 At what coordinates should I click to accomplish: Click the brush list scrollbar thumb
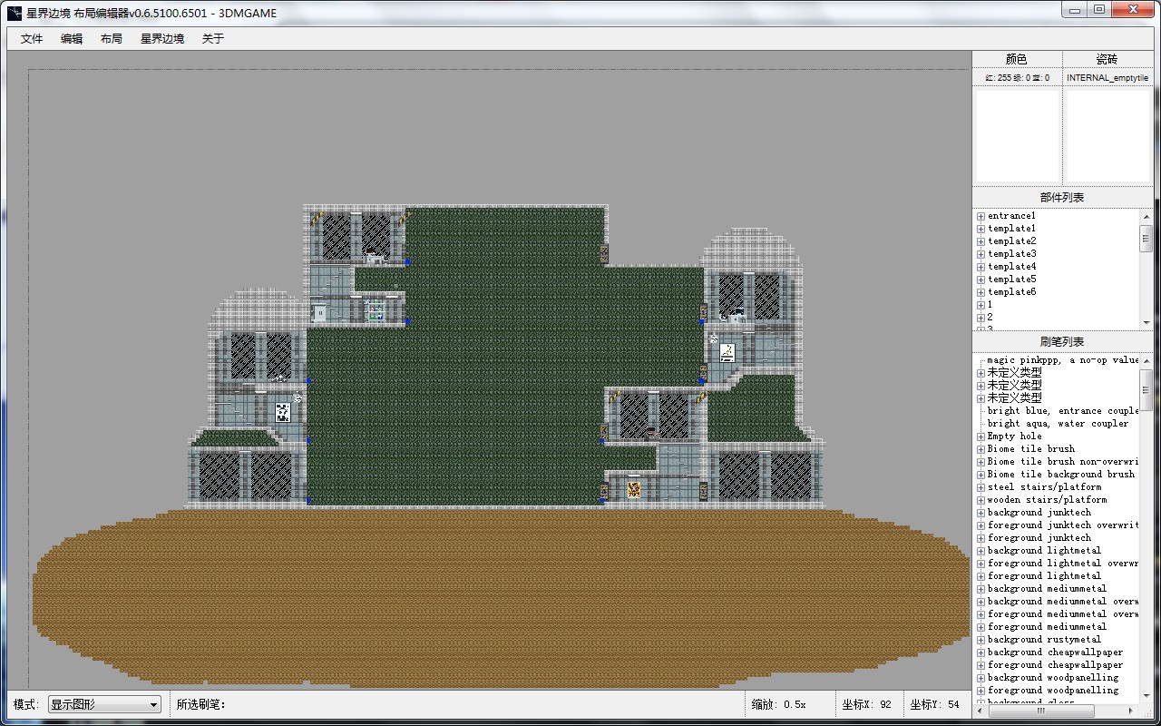pyautogui.click(x=1146, y=391)
